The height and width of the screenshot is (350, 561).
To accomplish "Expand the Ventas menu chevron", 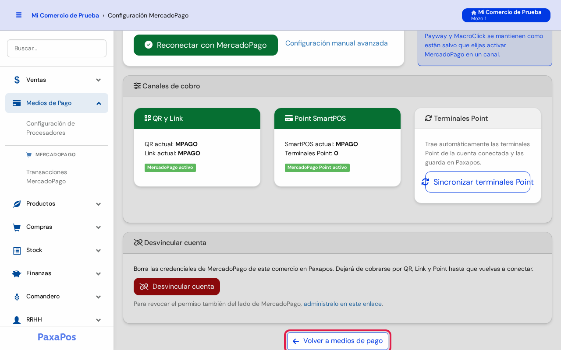I will [x=99, y=80].
